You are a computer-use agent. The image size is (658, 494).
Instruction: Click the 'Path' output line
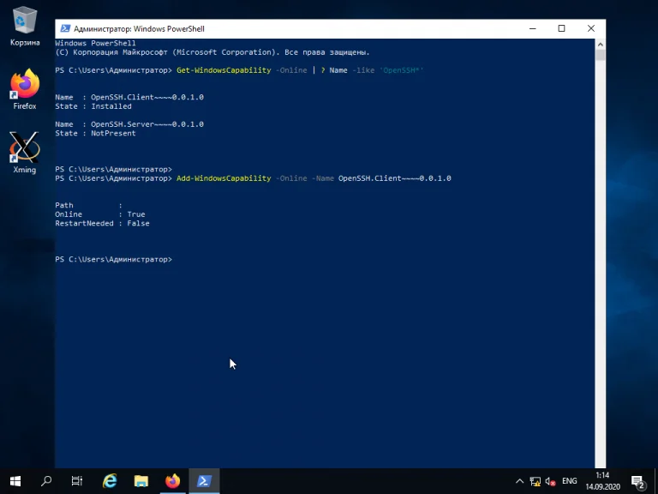(88, 205)
